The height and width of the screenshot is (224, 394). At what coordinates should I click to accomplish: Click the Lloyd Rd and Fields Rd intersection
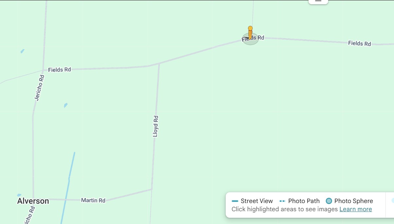159,64
